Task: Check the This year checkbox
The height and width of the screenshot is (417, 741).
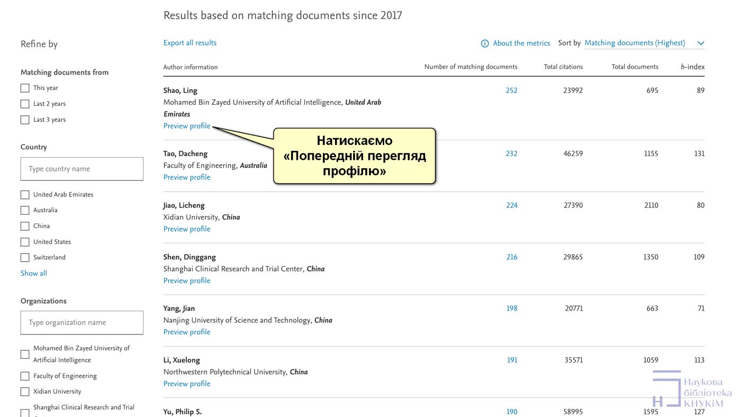Action: coord(25,88)
